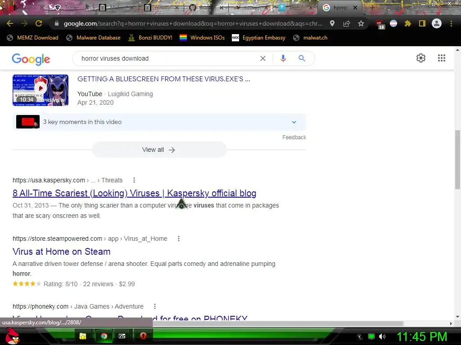Viewport: 461px width, 345px height.
Task: Open 8 All-Time Scariest Viruses link
Action: pos(134,193)
